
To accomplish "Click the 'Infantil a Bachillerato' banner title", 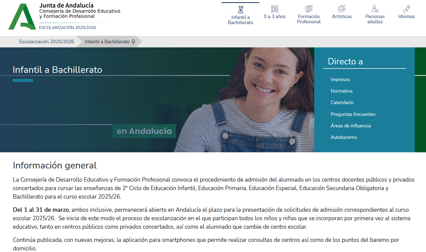I will 58,70.
